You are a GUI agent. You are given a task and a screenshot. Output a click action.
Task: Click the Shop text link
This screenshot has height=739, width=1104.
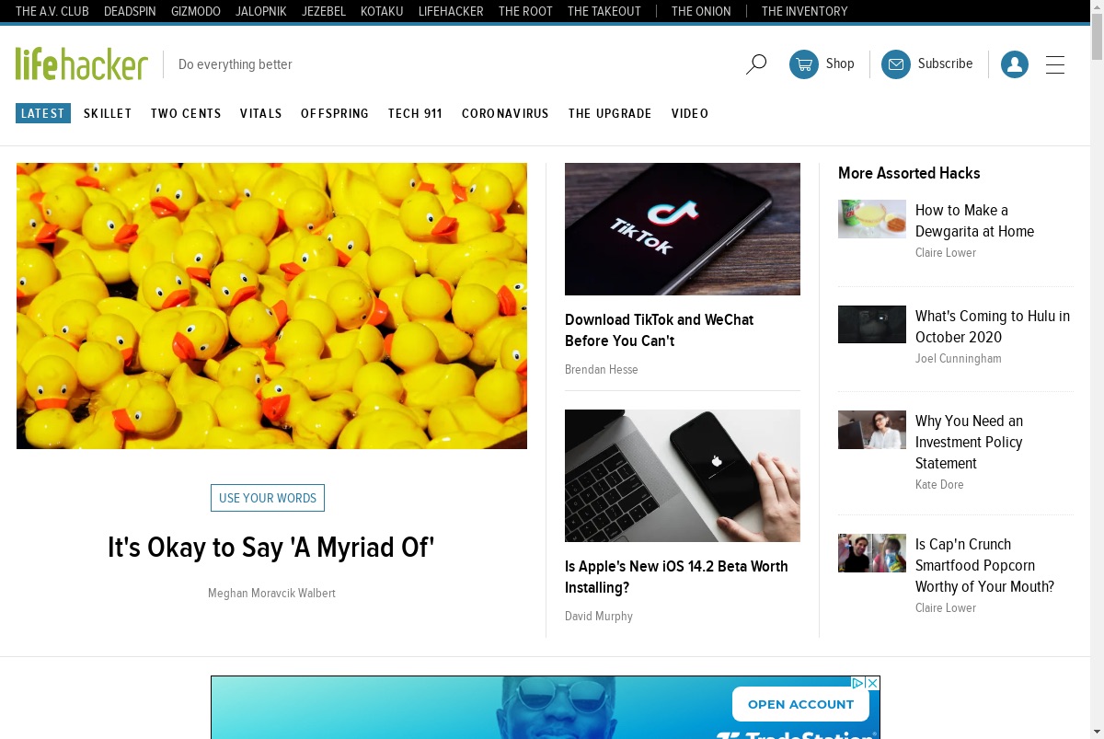[840, 64]
